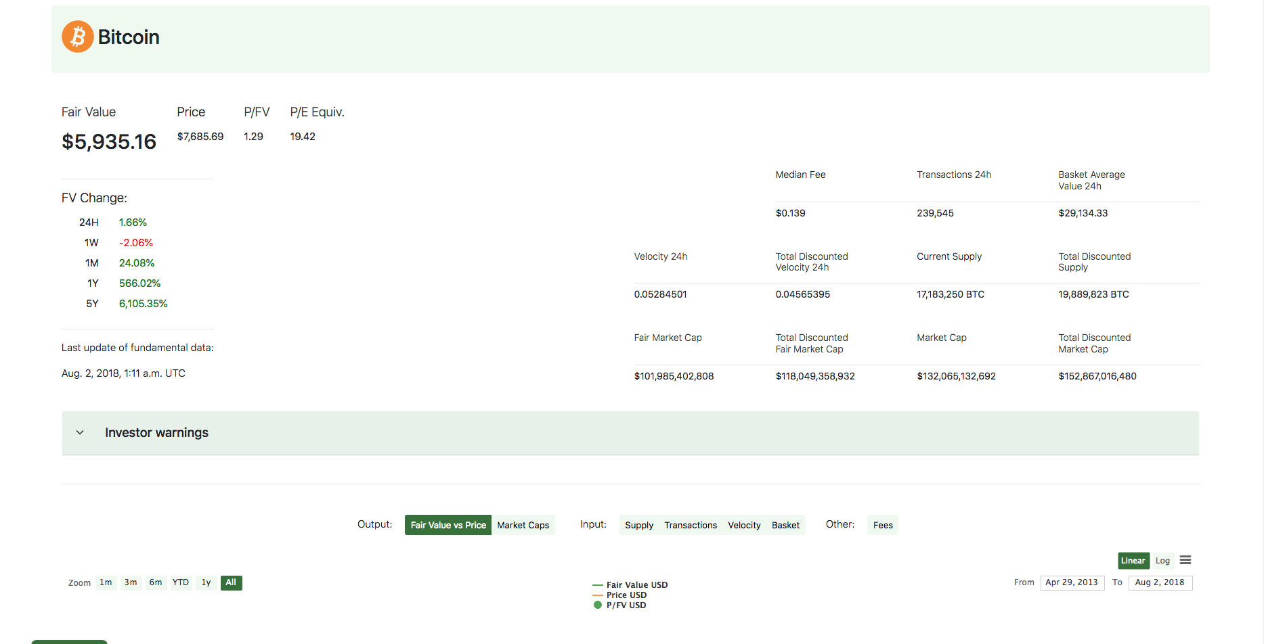Screen dimensions: 1264x644
Task: Click discounted market cap $152,867,016,480
Action: click(x=1098, y=376)
